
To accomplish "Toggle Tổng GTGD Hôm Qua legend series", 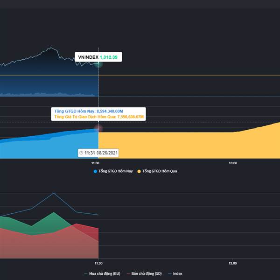I will coord(157,171).
